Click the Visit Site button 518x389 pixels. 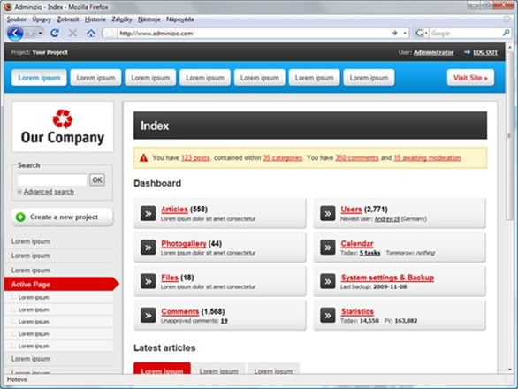470,78
